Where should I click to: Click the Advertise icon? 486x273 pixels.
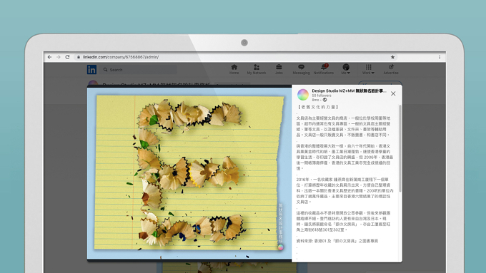391,67
